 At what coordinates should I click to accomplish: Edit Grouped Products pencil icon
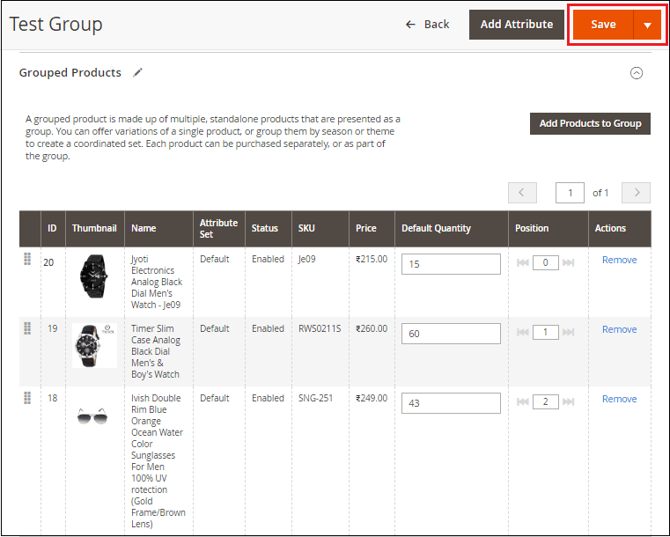137,72
